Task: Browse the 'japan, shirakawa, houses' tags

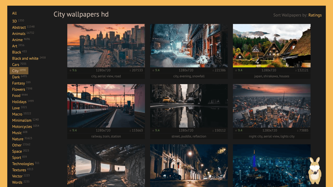Action: coord(271,76)
